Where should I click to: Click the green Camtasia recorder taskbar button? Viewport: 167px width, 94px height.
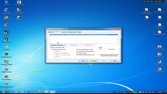coord(41,92)
